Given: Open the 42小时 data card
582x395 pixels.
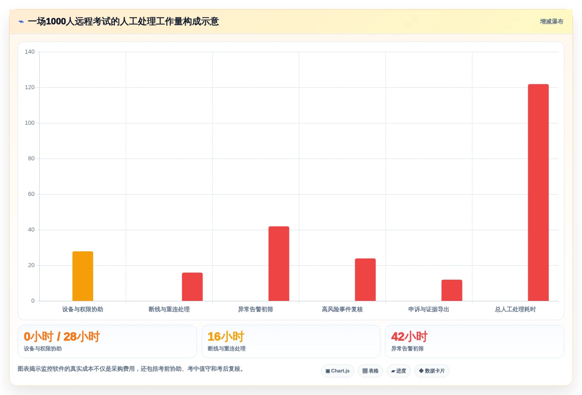Looking at the screenshot, I should tap(475, 341).
